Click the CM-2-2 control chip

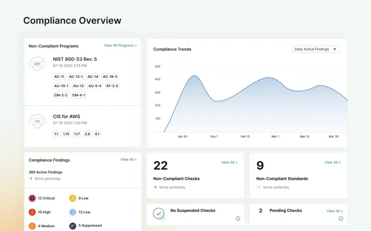click(60, 95)
